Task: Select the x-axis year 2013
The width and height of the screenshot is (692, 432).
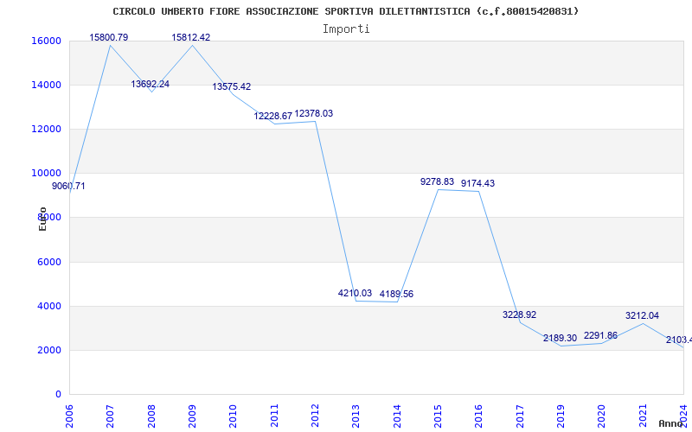Action: 356,416
